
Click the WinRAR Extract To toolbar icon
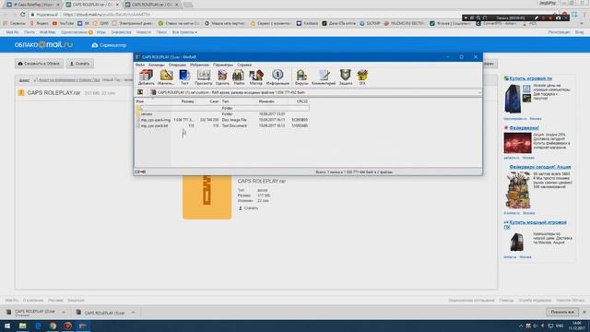pyautogui.click(x=166, y=77)
